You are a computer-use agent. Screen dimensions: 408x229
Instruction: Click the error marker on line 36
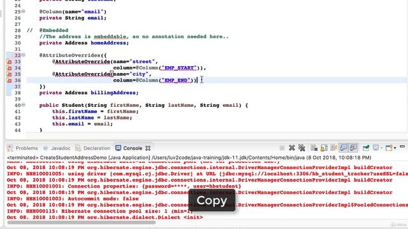9,80
